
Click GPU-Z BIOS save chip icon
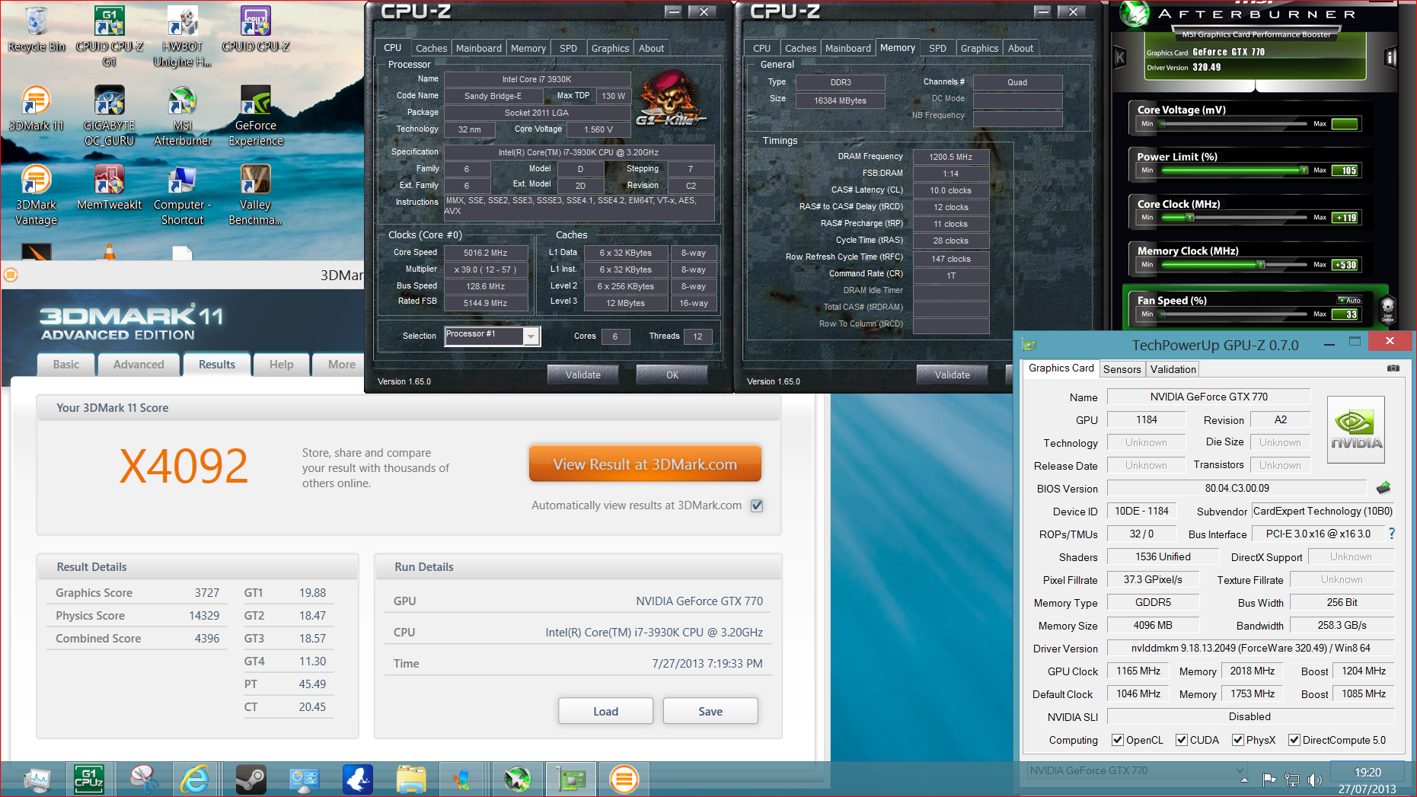[1383, 488]
